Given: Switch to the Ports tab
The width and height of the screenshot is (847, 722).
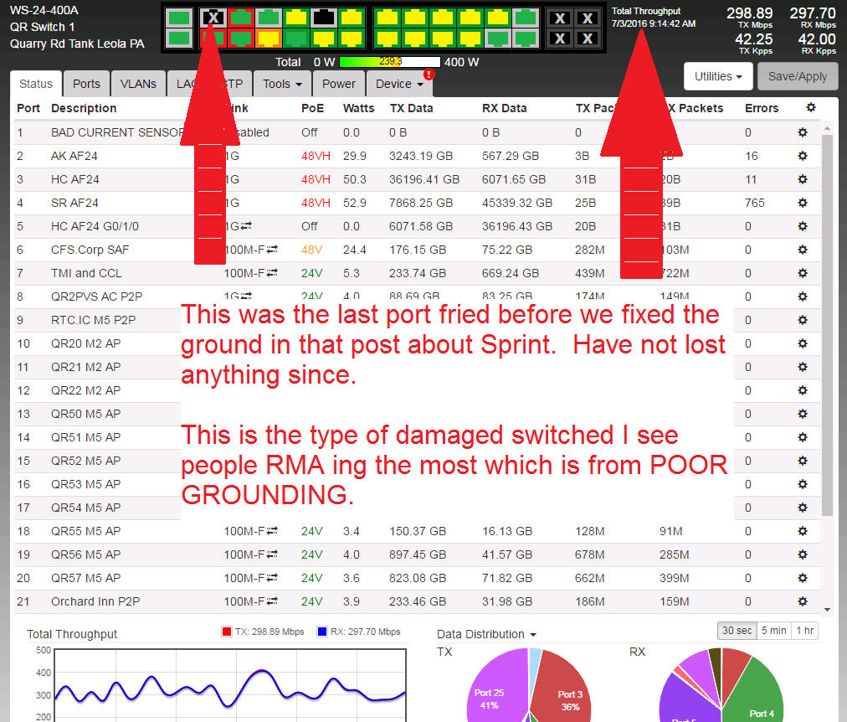Looking at the screenshot, I should [x=86, y=84].
